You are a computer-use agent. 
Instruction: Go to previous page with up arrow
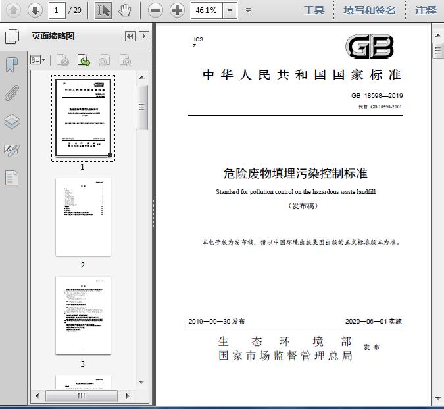click(x=13, y=11)
